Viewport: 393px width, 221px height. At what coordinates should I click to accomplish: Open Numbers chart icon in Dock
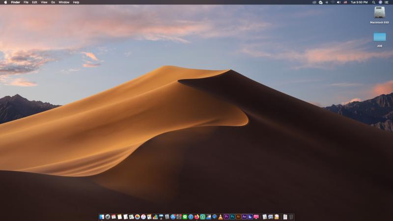tap(155, 217)
